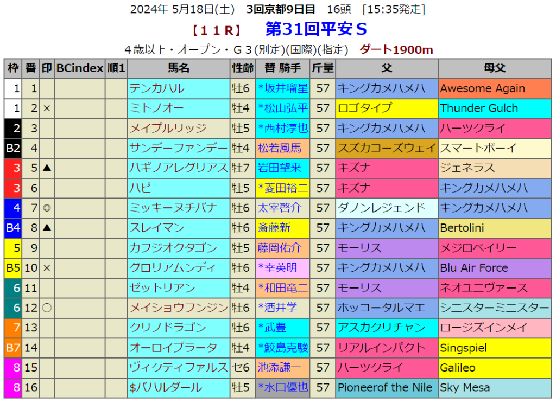Screen dimensions: 556x403
Task: Pick the ▲ mark in スレイマン row
Action: pos(47,228)
